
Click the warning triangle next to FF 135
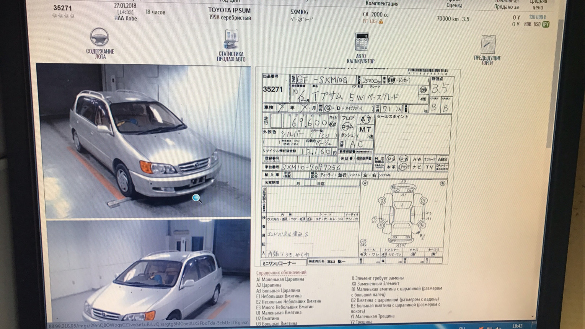[x=381, y=22]
